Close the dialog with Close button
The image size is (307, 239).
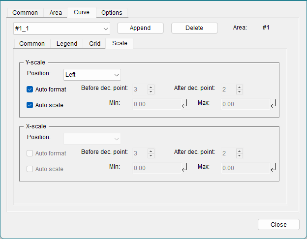pos(278,224)
